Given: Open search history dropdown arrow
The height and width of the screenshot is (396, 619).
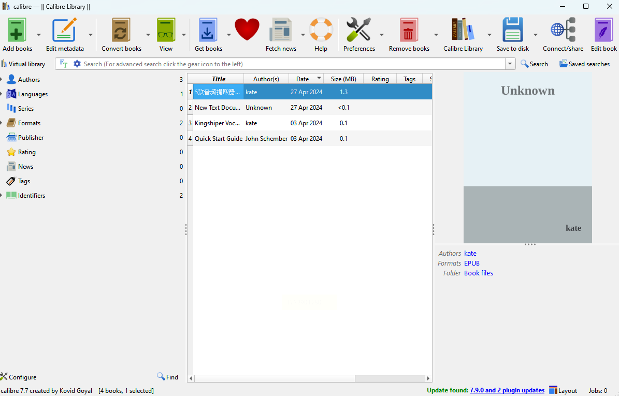Looking at the screenshot, I should click(x=510, y=64).
